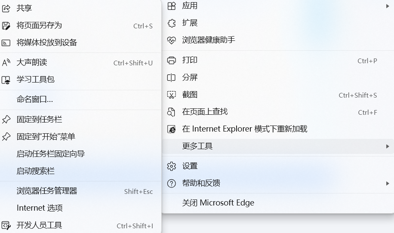The width and height of the screenshot is (394, 233).
Task: Expand the 更多工具 submenu arrow
Action: (388, 147)
